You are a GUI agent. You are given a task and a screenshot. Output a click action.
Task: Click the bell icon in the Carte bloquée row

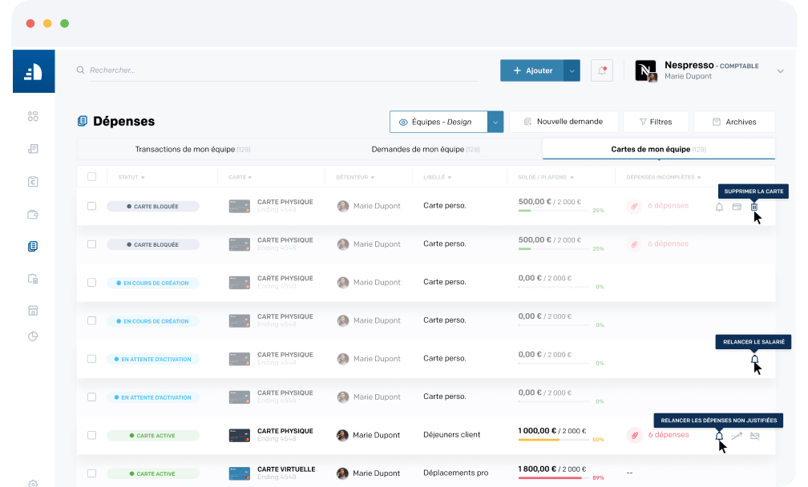(719, 207)
